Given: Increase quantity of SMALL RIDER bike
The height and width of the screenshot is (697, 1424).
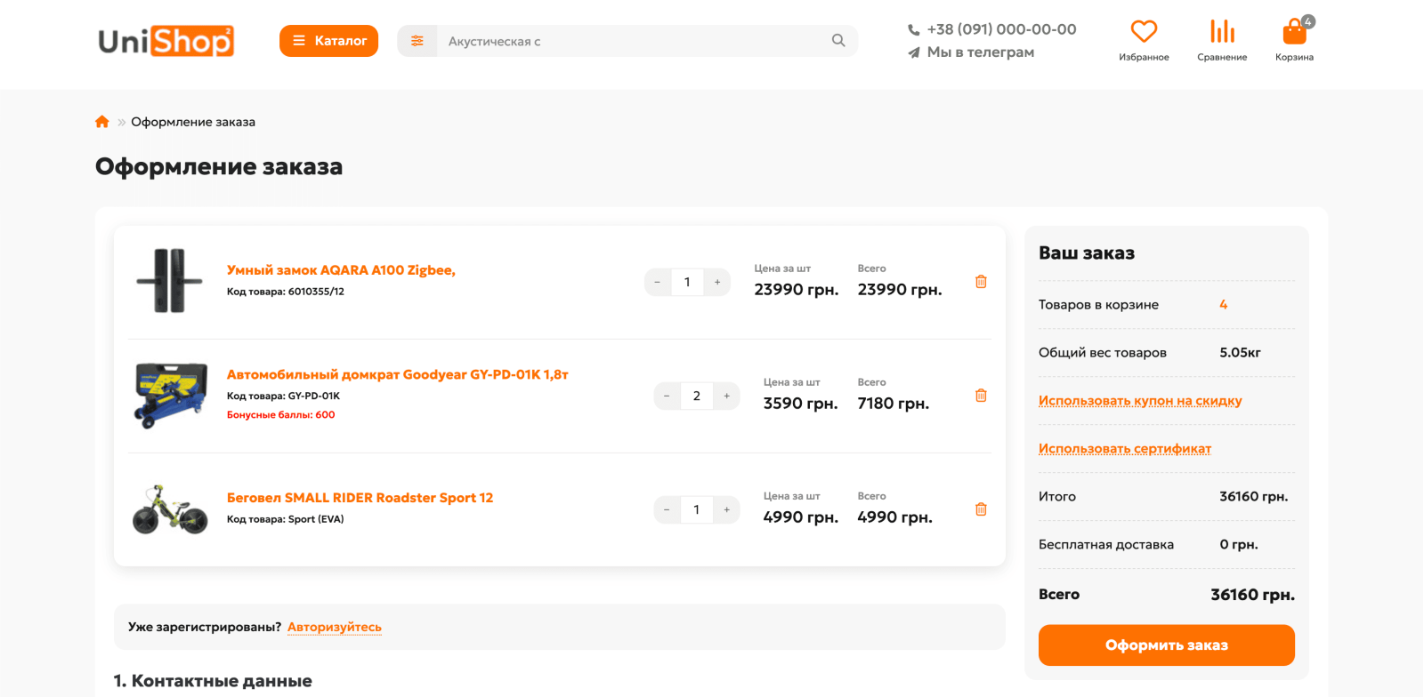Looking at the screenshot, I should pos(726,509).
